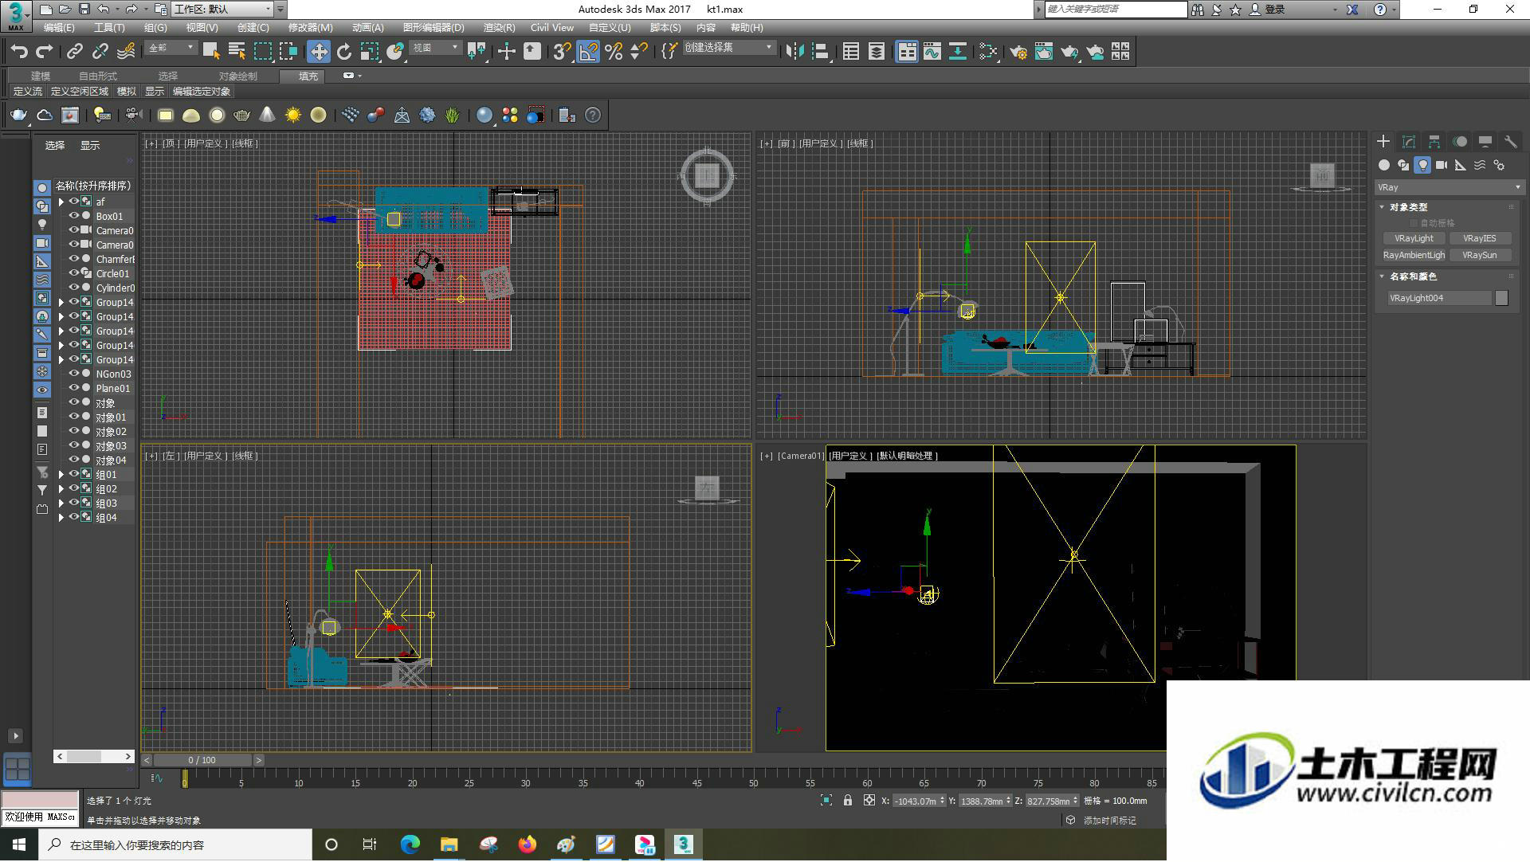Expand the 组03 group node
Viewport: 1530px width, 862px height.
click(x=61, y=503)
